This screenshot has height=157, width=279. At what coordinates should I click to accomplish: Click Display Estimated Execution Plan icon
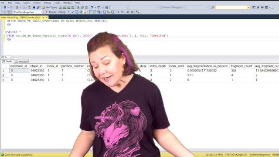77,12
